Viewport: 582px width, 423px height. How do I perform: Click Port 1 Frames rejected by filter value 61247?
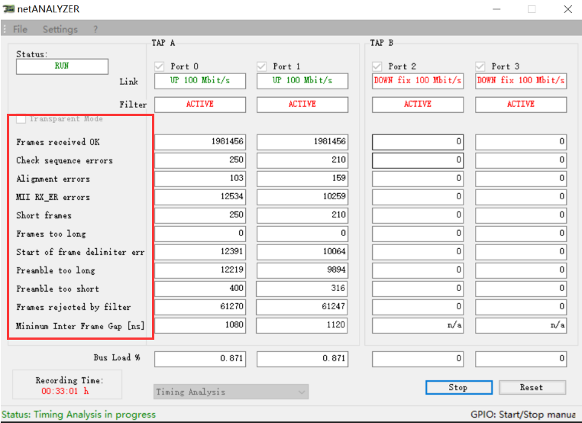click(x=302, y=307)
